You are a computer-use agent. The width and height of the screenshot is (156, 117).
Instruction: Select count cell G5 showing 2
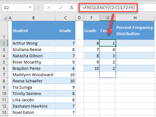[x=108, y=62]
